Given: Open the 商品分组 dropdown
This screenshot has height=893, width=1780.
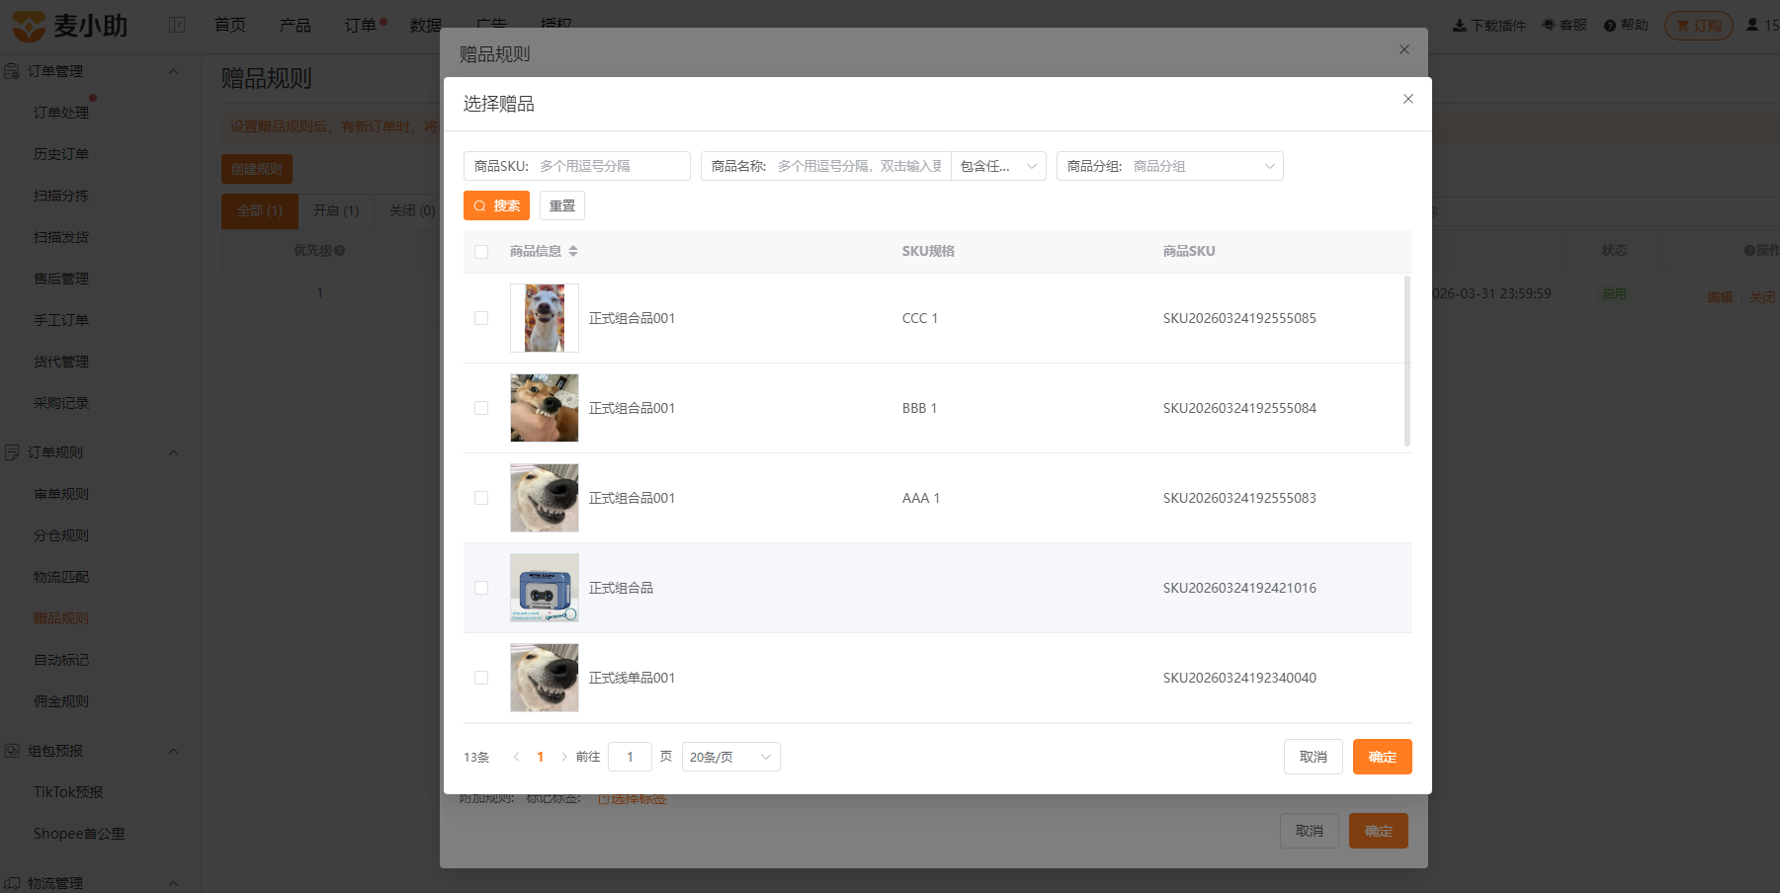Looking at the screenshot, I should click(x=1170, y=166).
